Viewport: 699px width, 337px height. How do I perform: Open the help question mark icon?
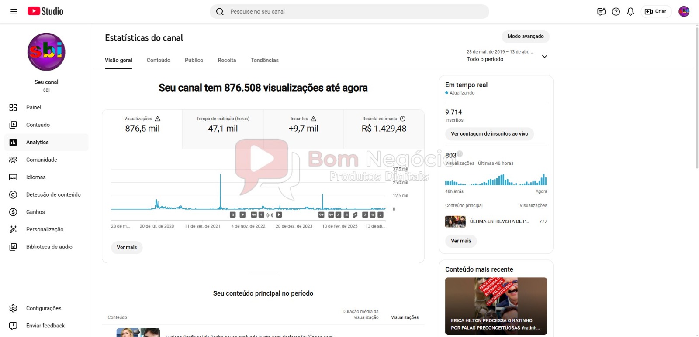616,12
